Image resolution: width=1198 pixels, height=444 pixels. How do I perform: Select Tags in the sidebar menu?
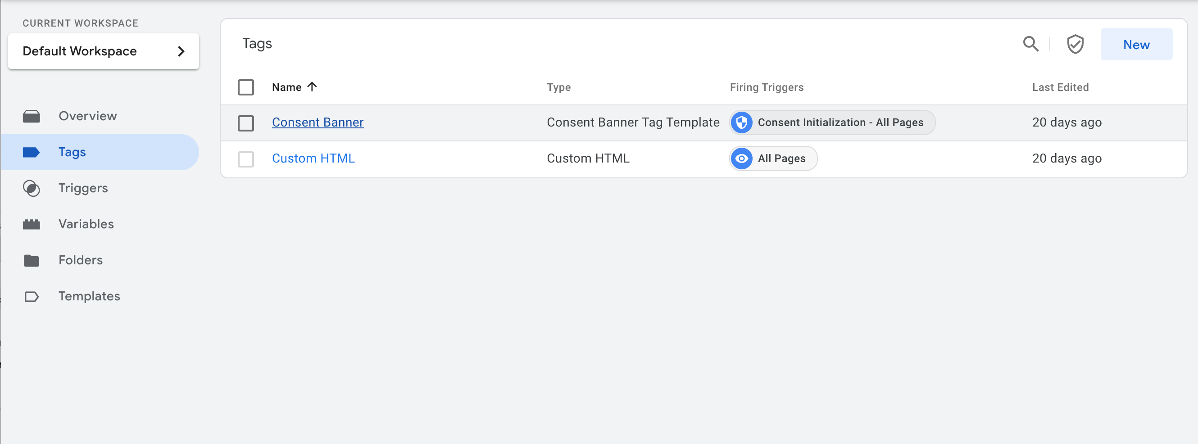pyautogui.click(x=100, y=152)
